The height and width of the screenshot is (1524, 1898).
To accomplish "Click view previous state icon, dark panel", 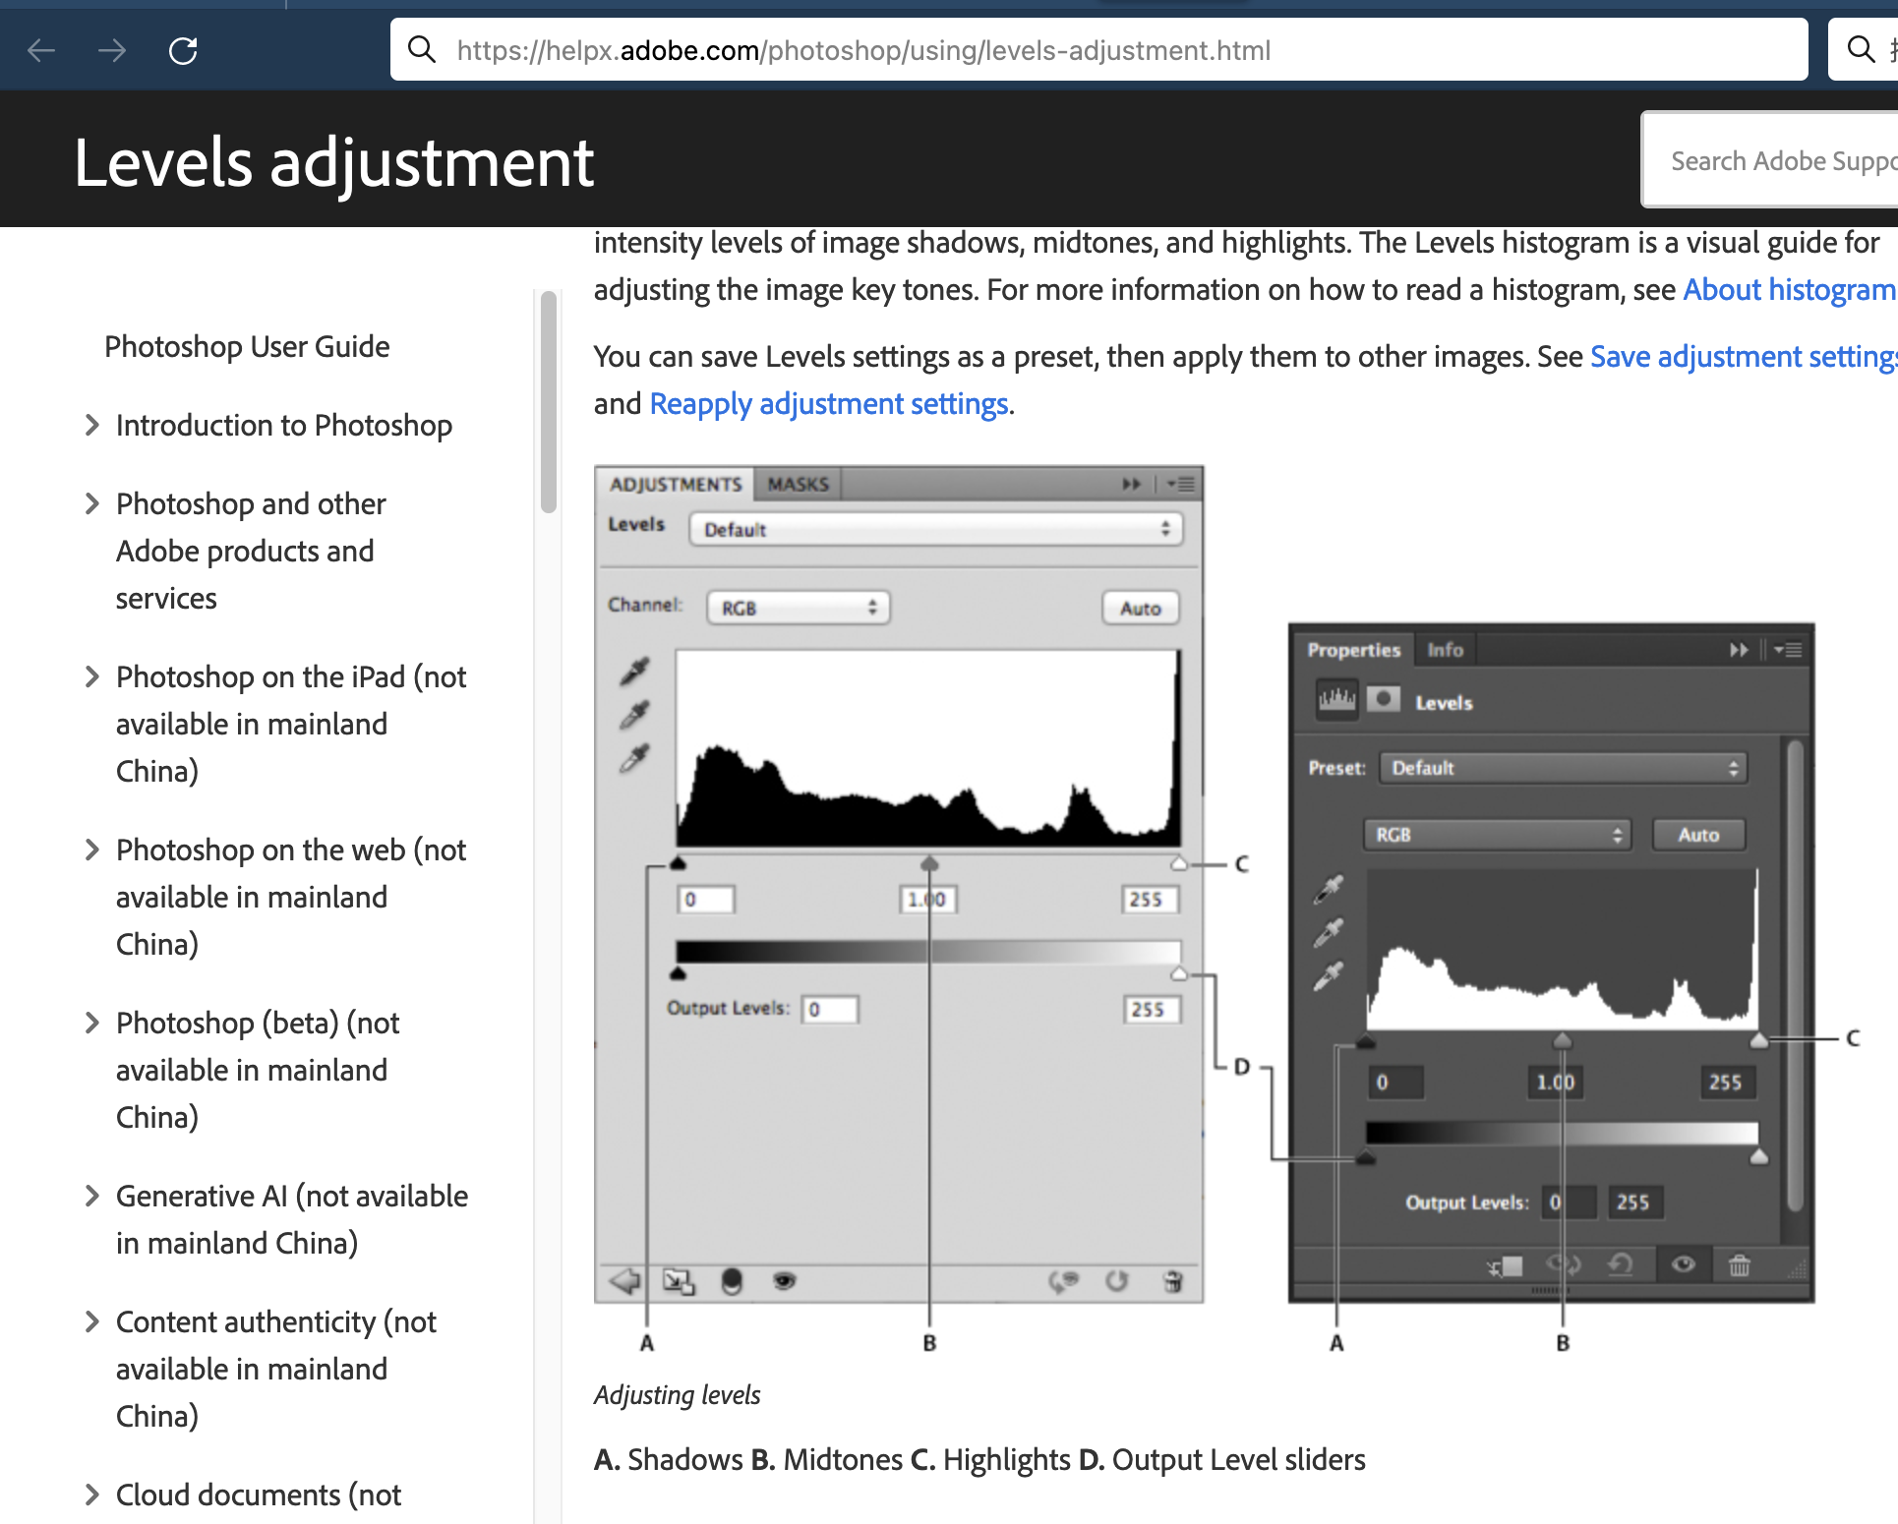I will pyautogui.click(x=1564, y=1264).
